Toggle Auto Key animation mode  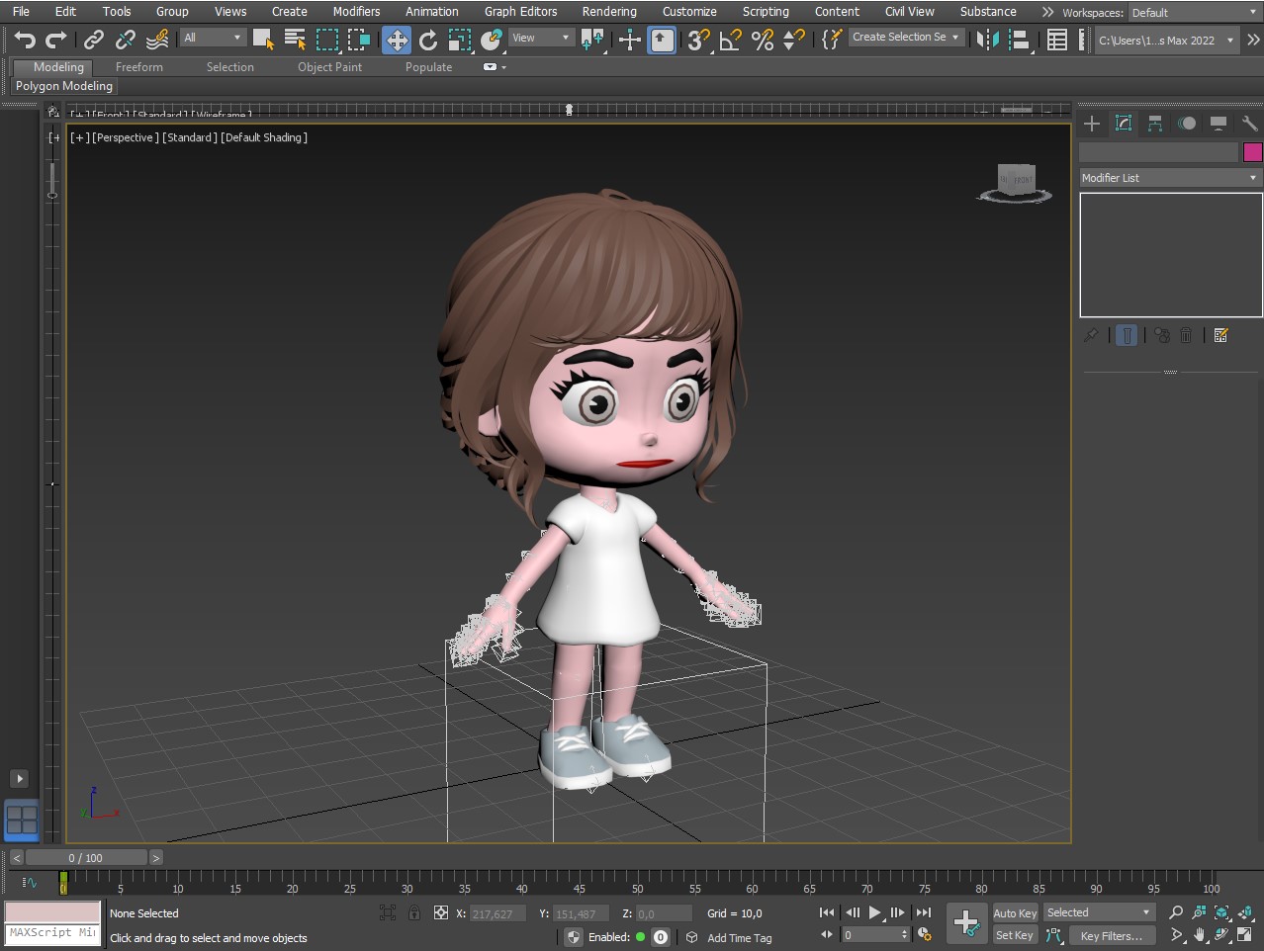[1015, 913]
